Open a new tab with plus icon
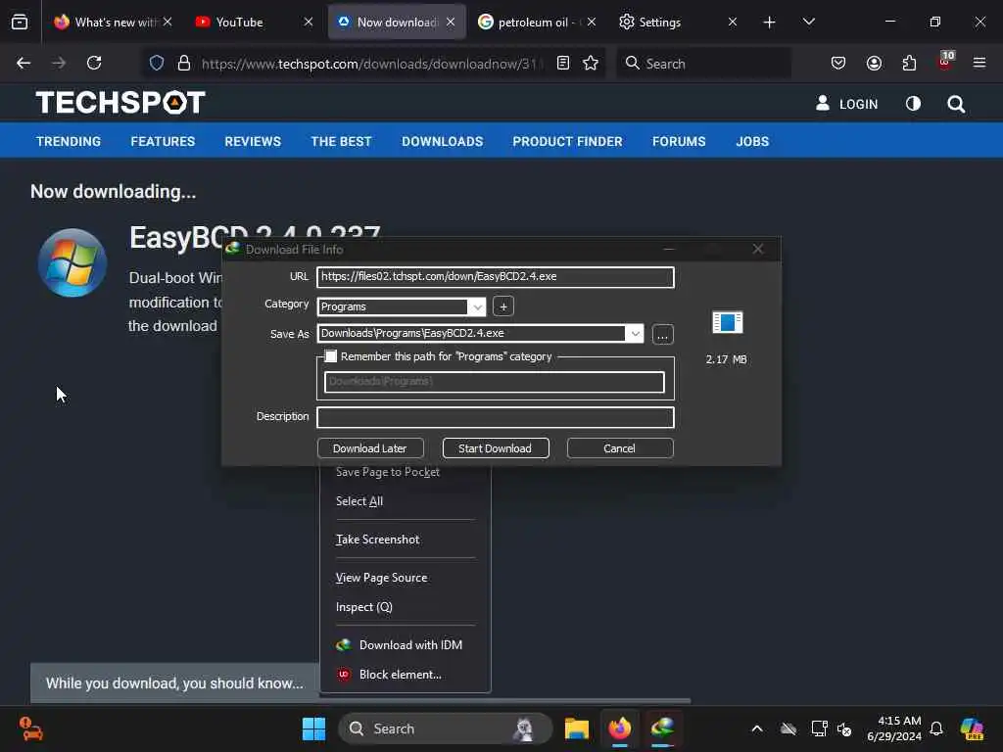The width and height of the screenshot is (1003, 752). (x=770, y=23)
